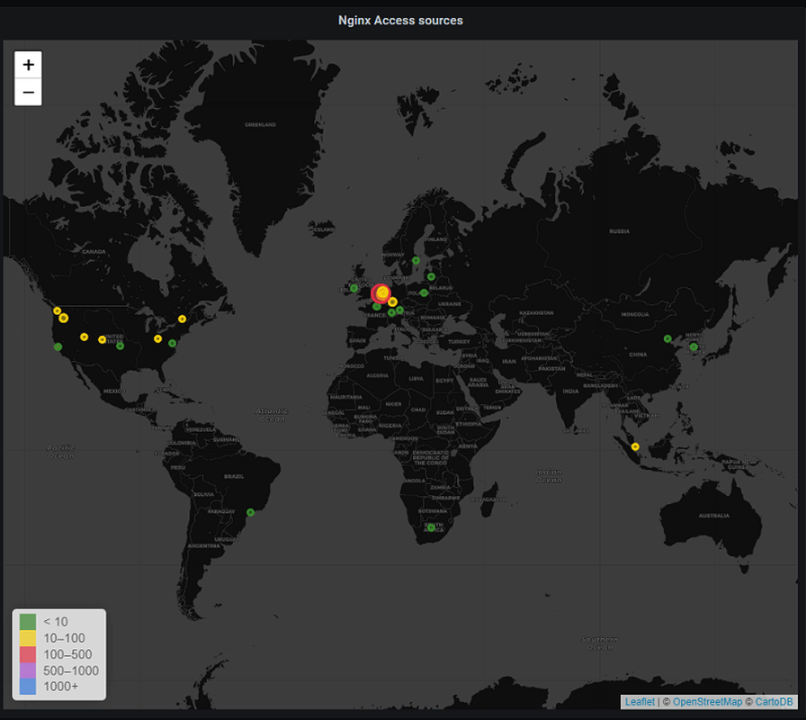
Task: Open the CartoDB attribution link
Action: [x=774, y=702]
